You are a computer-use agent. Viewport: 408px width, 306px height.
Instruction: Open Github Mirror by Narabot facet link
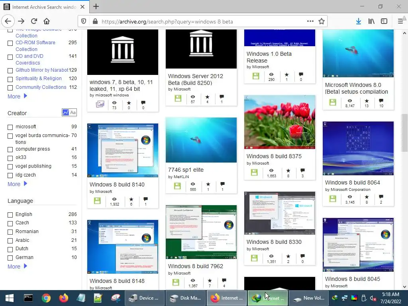(x=42, y=70)
